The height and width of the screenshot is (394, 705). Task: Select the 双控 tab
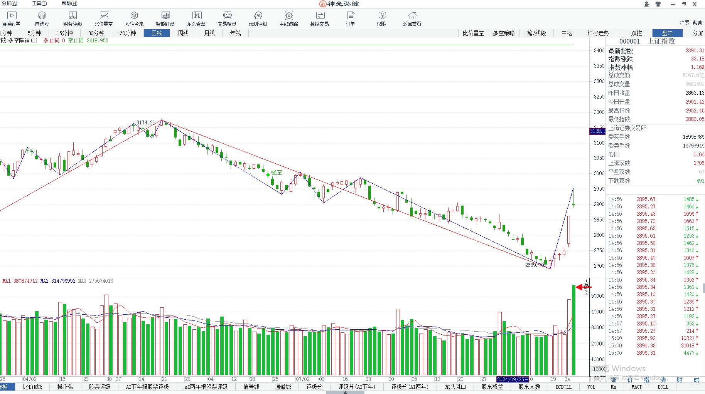coord(636,33)
